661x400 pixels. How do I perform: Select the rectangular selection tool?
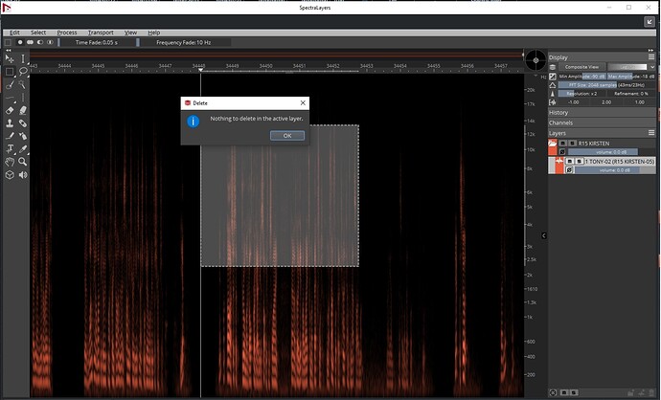[x=10, y=72]
